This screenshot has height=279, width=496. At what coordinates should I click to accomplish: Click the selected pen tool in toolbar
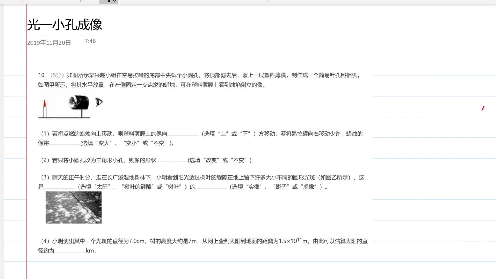[109, 1]
